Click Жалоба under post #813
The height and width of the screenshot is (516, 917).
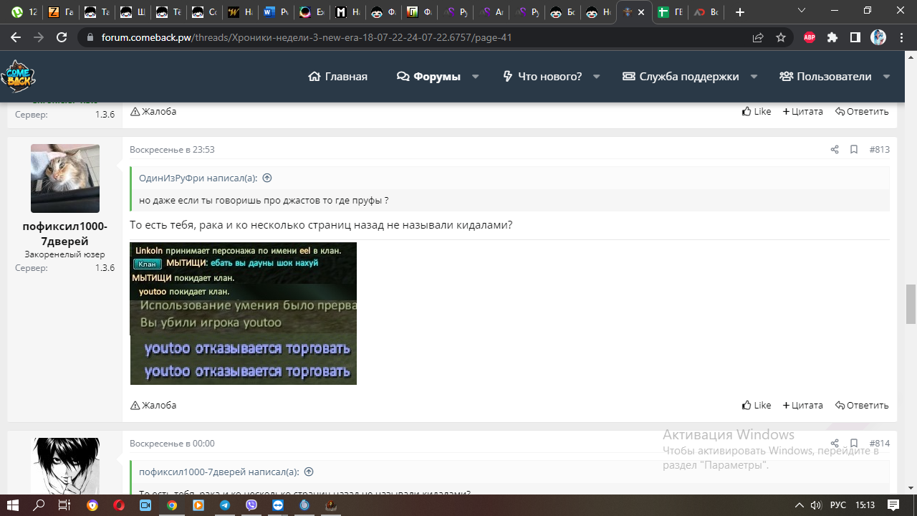(153, 405)
